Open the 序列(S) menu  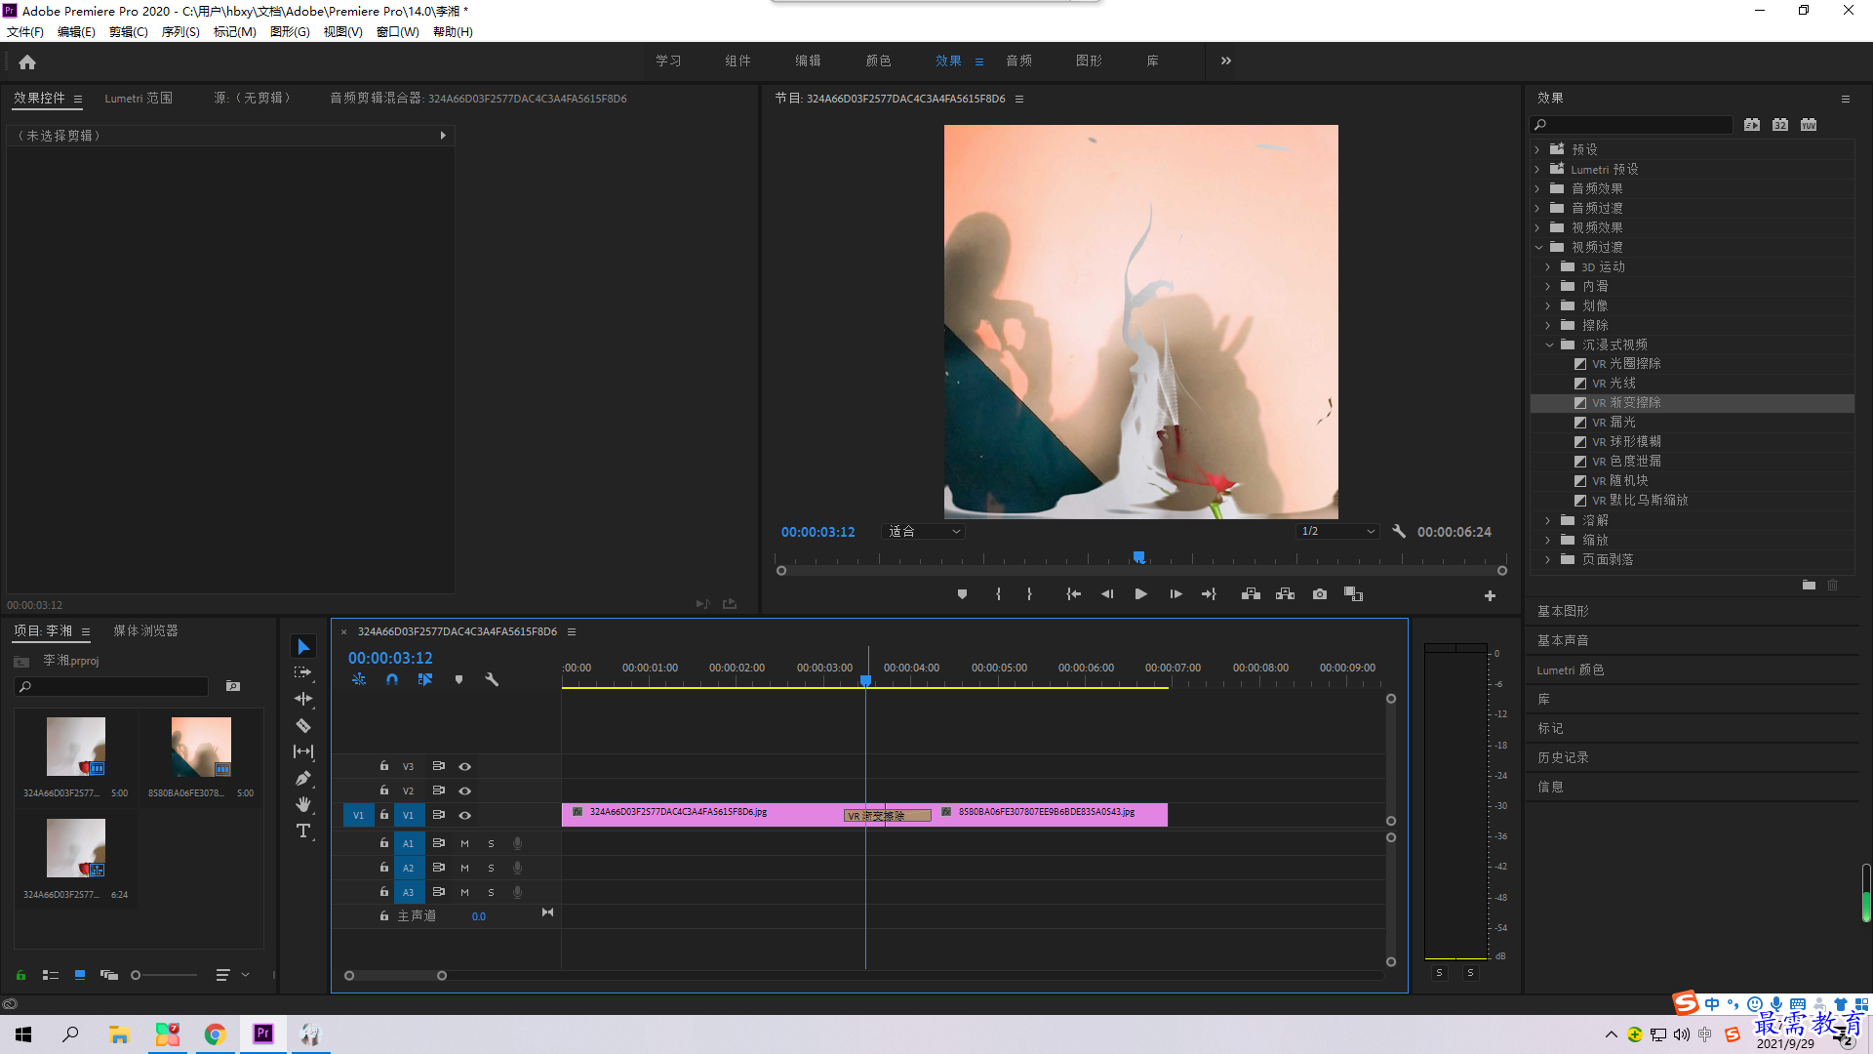click(x=180, y=32)
